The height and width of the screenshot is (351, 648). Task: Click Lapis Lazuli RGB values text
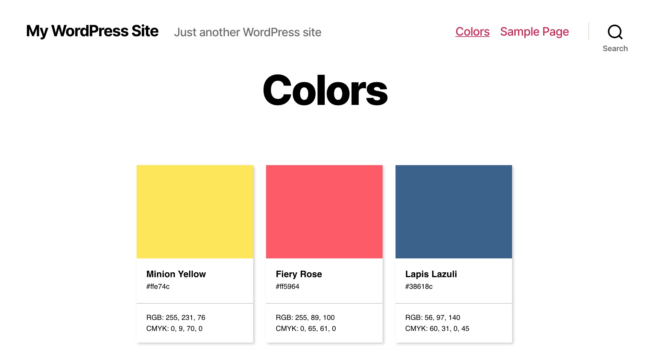tap(432, 318)
